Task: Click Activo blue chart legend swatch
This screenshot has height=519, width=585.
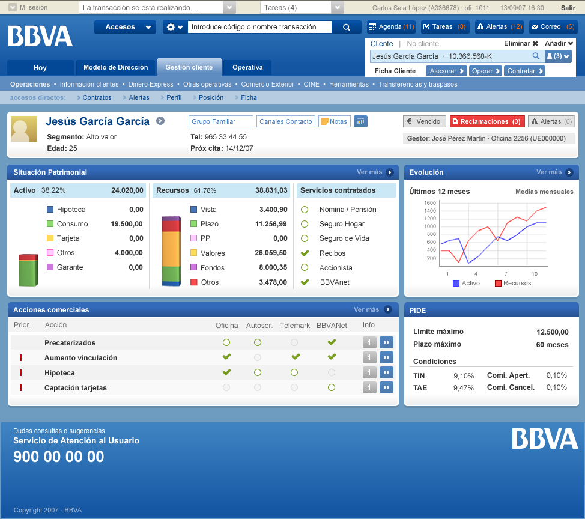Action: point(456,283)
